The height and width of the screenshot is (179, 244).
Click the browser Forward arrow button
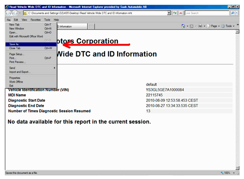[x=15, y=13]
